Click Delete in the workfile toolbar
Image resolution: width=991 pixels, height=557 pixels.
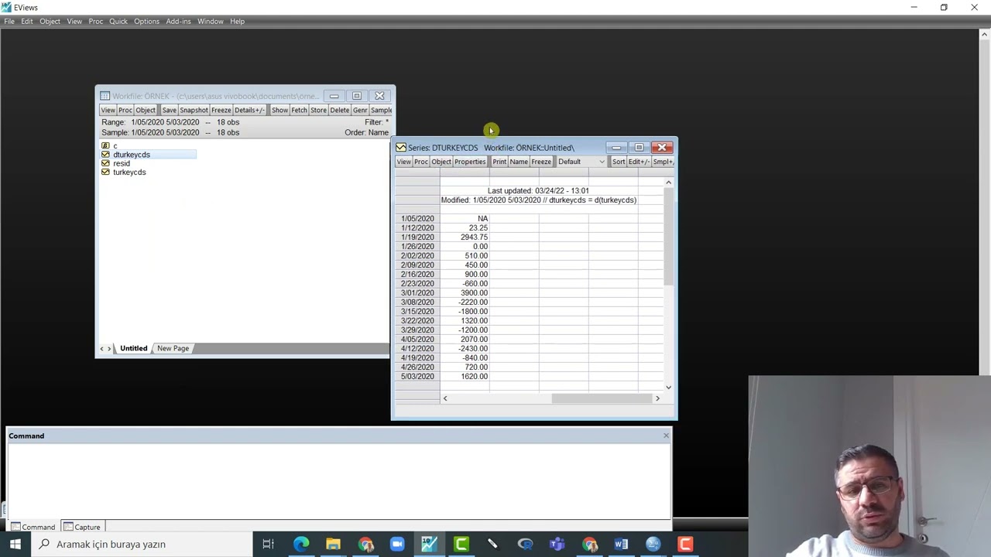339,110
